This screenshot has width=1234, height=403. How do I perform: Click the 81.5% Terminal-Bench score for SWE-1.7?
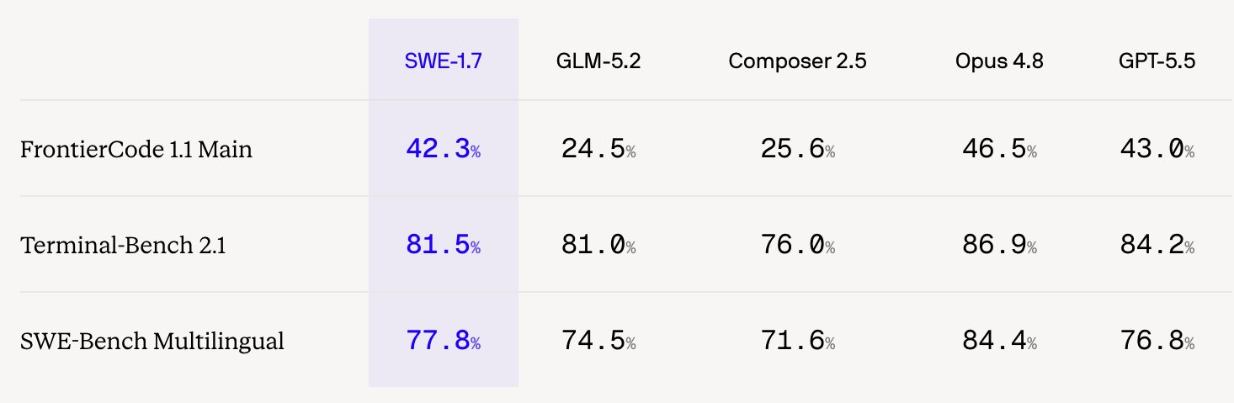tap(443, 246)
